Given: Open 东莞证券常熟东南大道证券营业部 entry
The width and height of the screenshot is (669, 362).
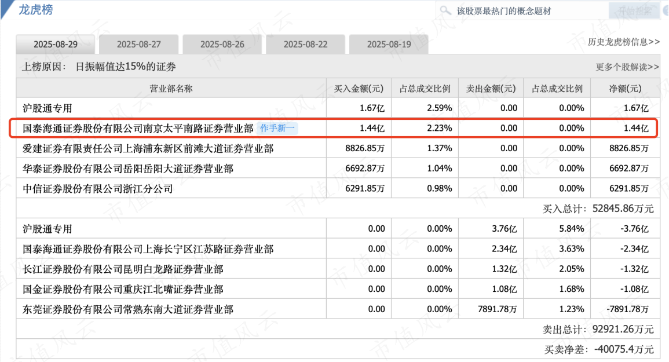Looking at the screenshot, I should (128, 310).
